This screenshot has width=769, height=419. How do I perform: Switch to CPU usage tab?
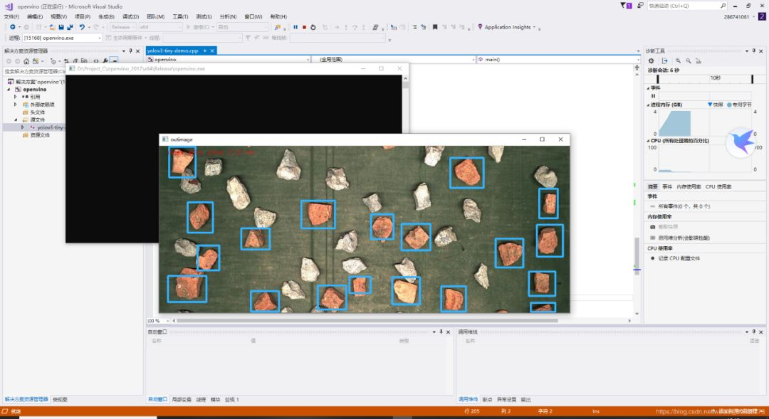point(718,186)
